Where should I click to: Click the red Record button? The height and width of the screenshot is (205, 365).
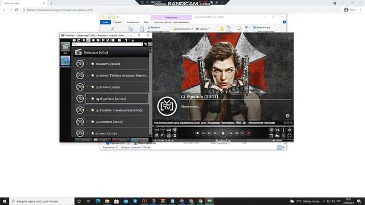[249, 133]
